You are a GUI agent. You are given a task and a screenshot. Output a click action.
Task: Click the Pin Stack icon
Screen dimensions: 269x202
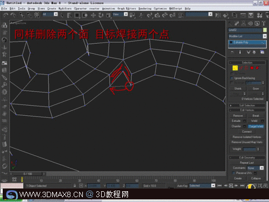[232, 52]
